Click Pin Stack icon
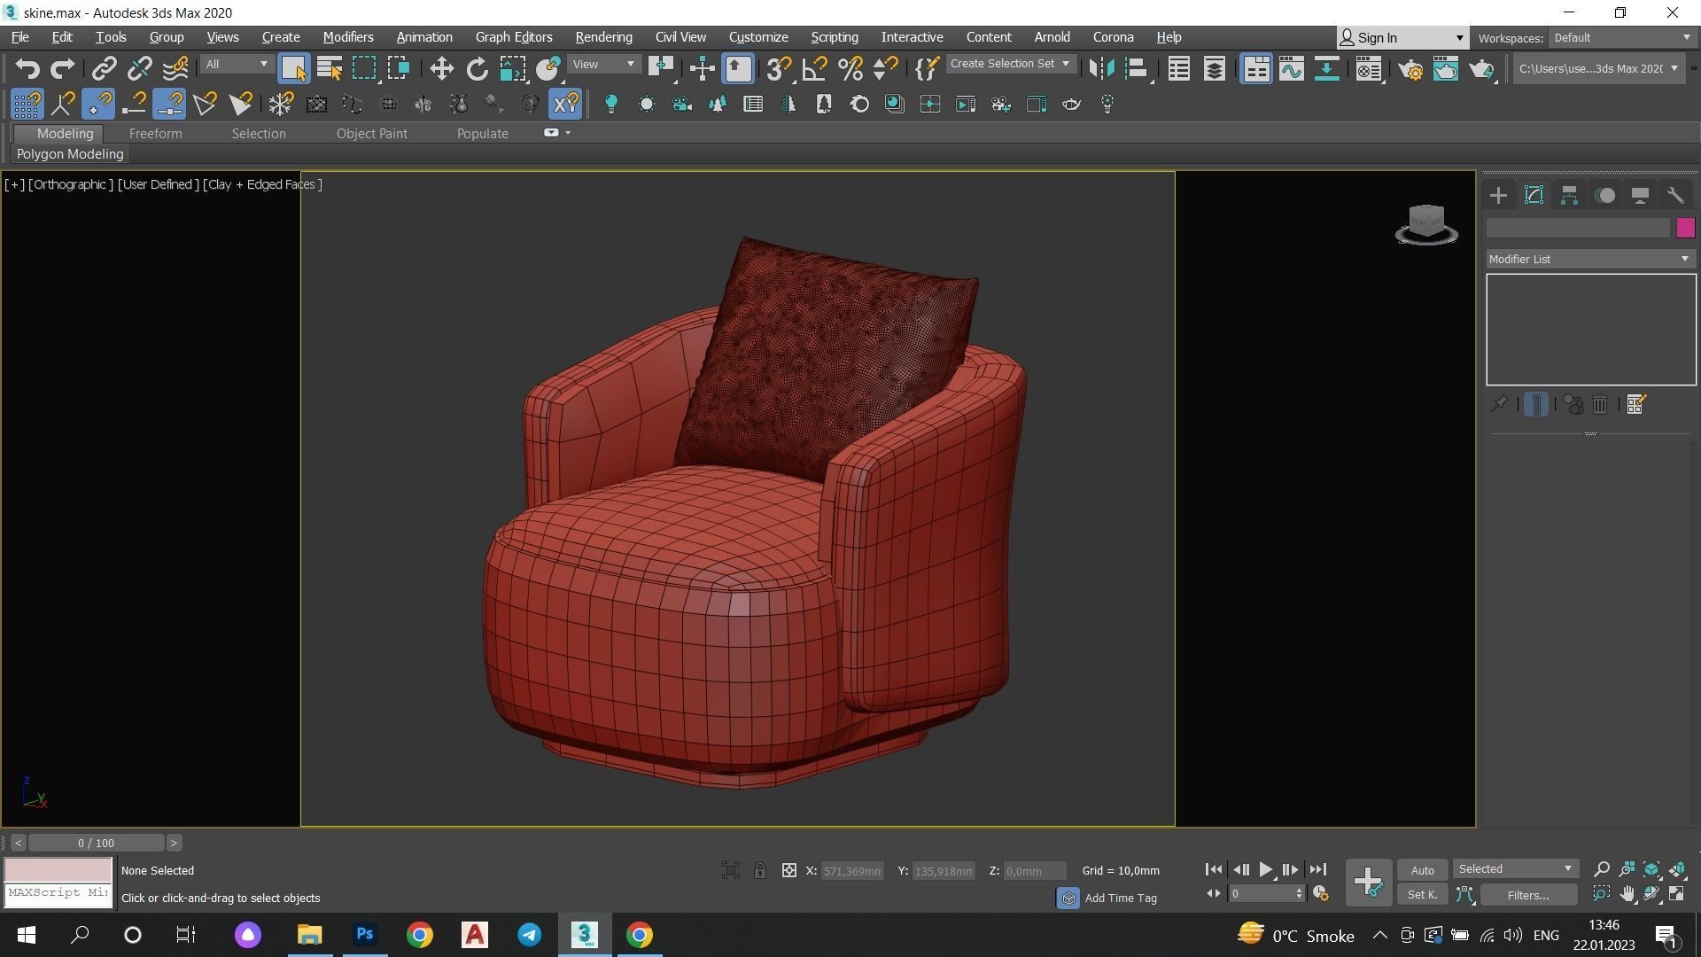The height and width of the screenshot is (957, 1701). pos(1498,404)
